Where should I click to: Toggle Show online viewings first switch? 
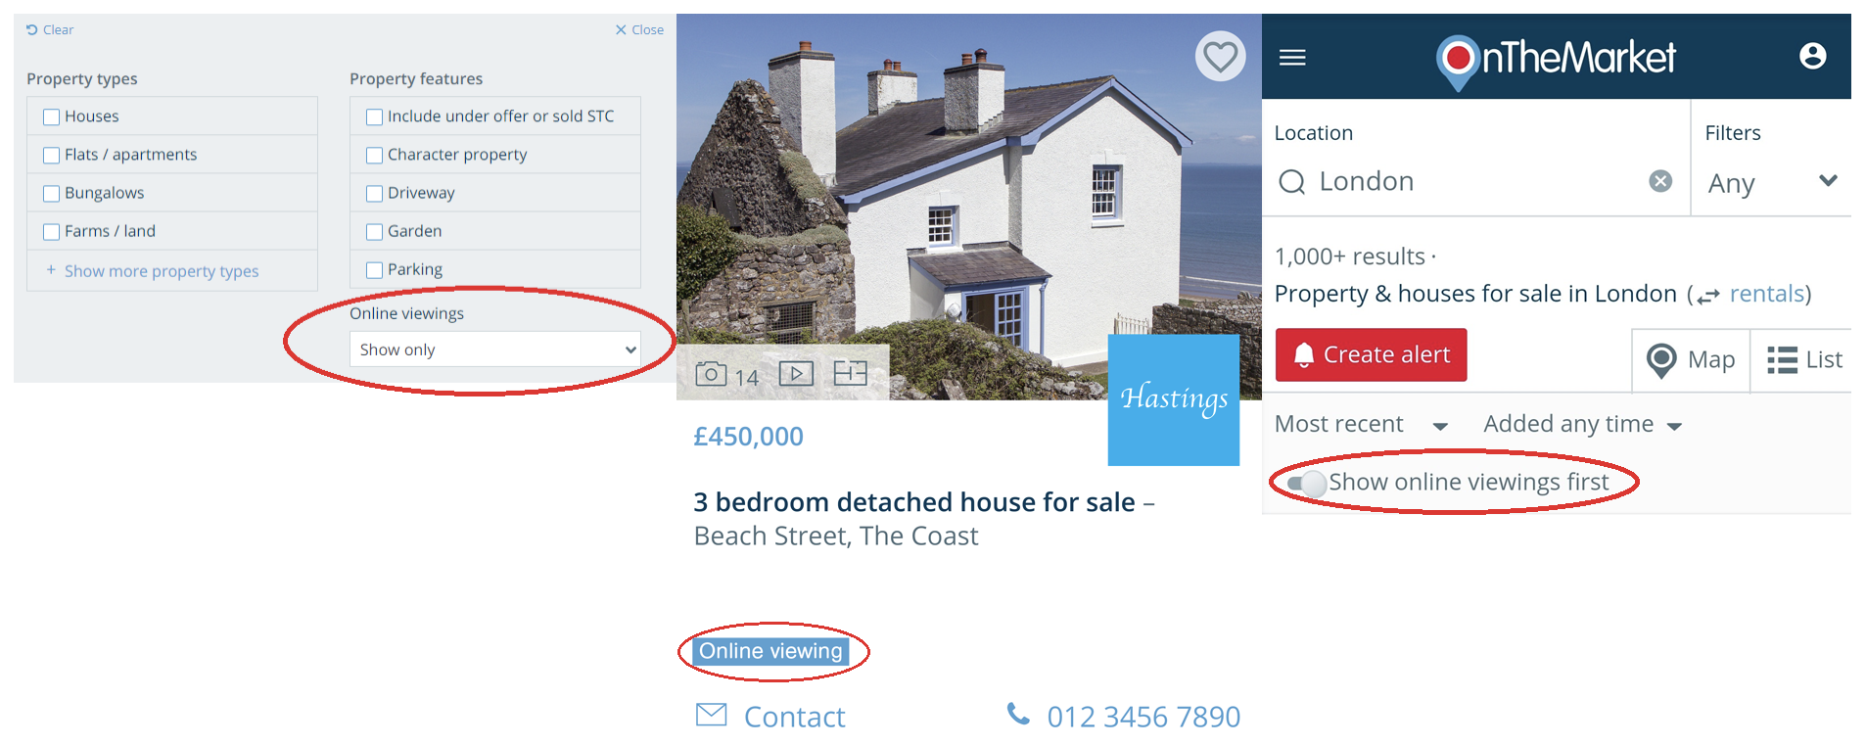(1306, 483)
